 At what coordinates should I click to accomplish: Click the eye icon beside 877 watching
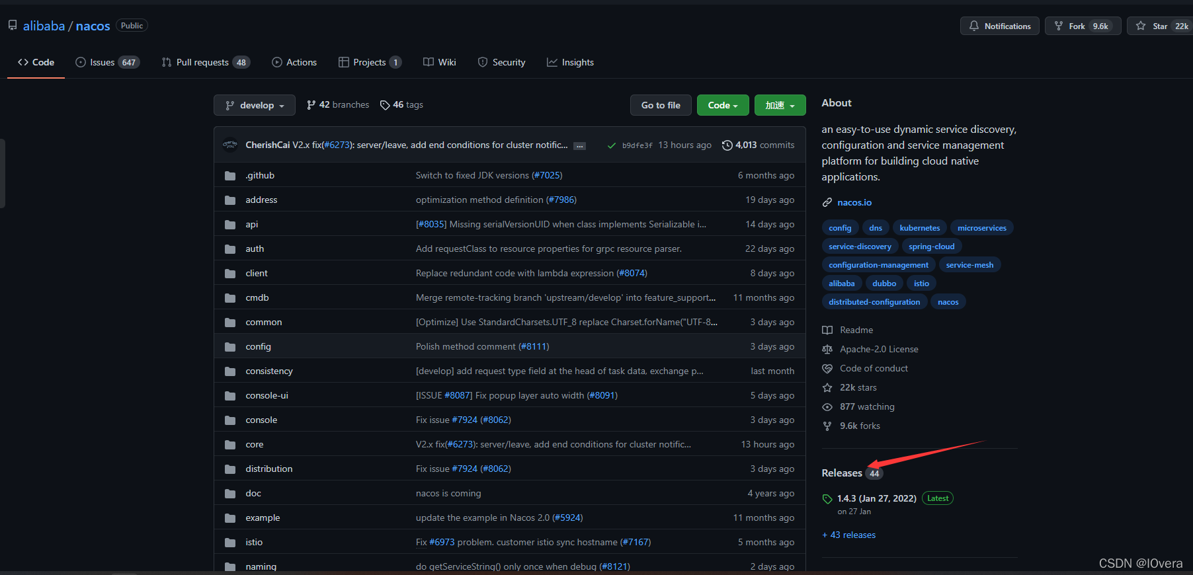827,407
